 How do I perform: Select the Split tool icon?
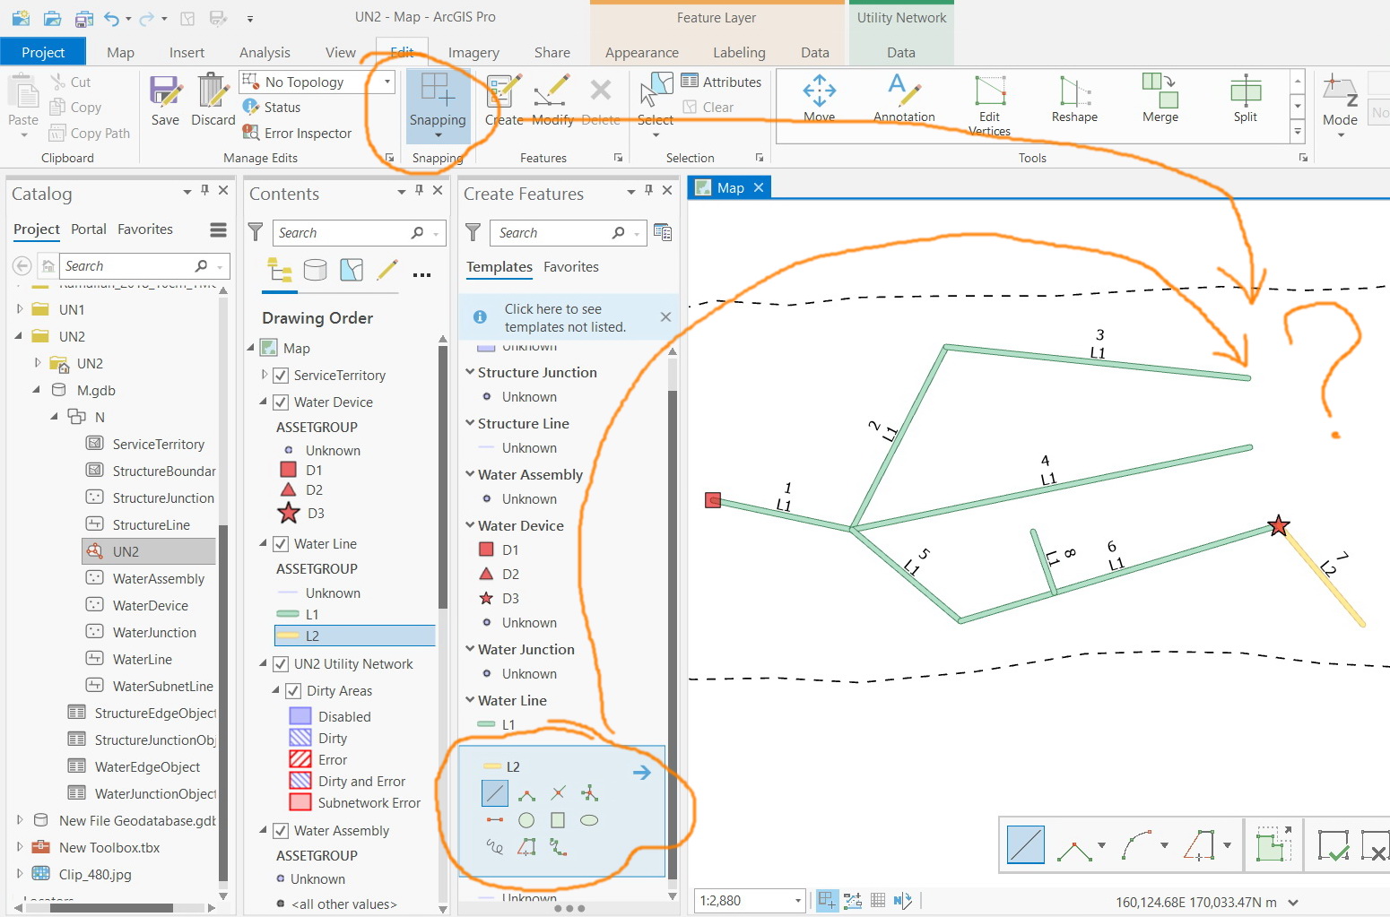[1245, 99]
